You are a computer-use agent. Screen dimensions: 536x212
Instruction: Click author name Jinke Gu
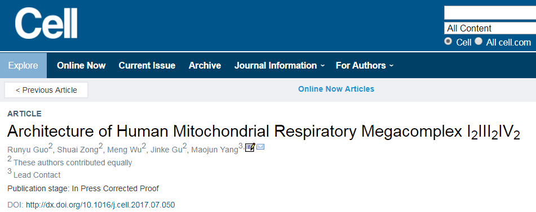pos(166,150)
